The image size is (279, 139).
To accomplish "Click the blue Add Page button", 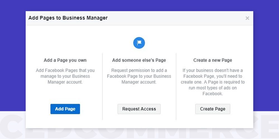I will tap(65, 109).
